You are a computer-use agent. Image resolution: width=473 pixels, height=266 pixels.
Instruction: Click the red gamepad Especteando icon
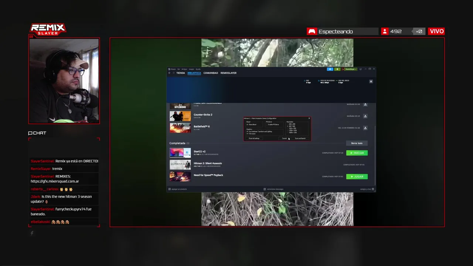tap(312, 31)
